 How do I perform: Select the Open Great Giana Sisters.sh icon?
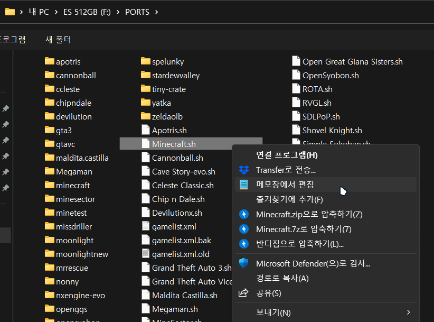[x=296, y=61]
